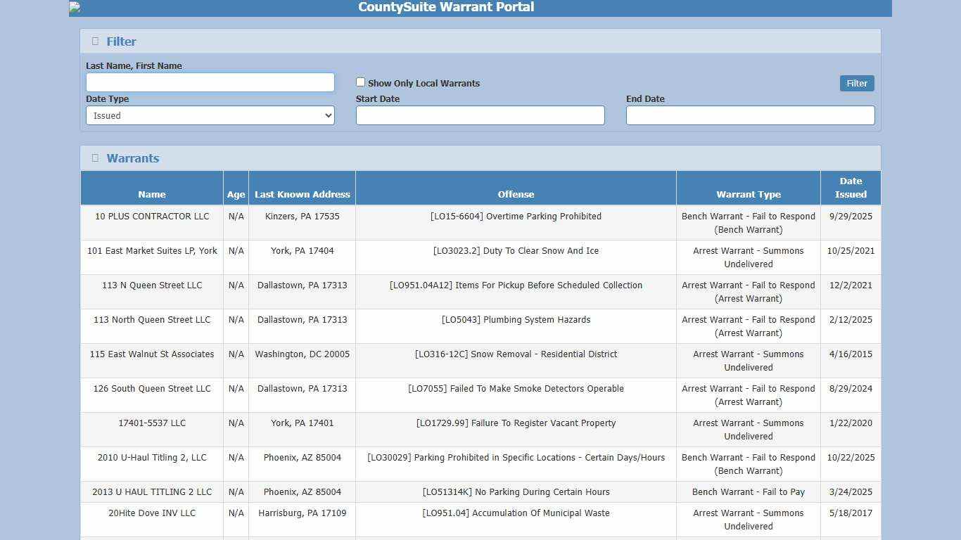This screenshot has width=961, height=540.
Task: Click the Last Name, First Name input field
Action: tap(210, 82)
